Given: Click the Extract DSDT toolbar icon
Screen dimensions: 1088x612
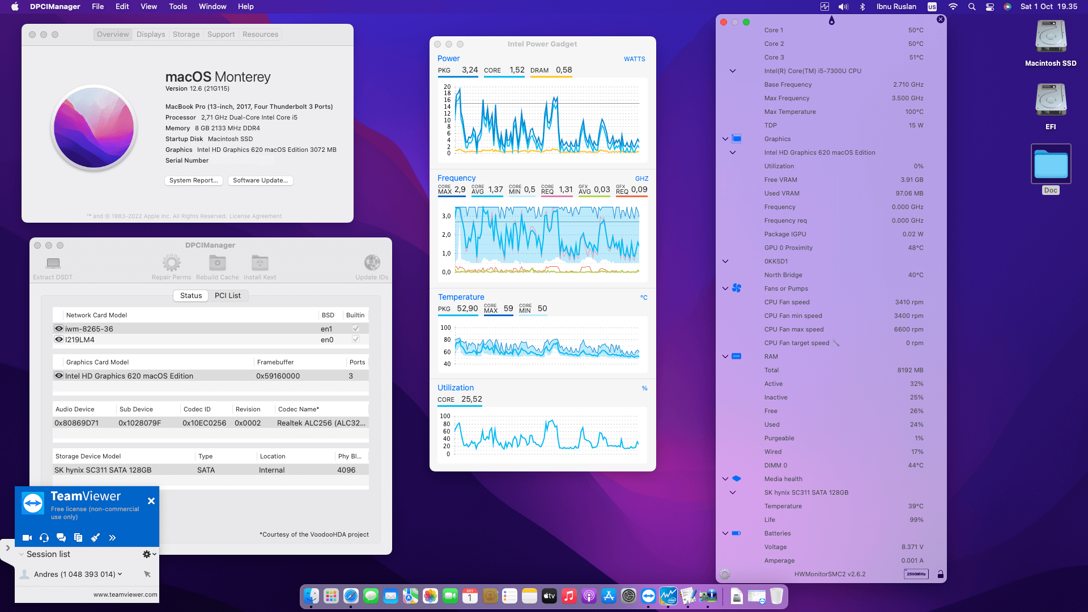Looking at the screenshot, I should (53, 263).
